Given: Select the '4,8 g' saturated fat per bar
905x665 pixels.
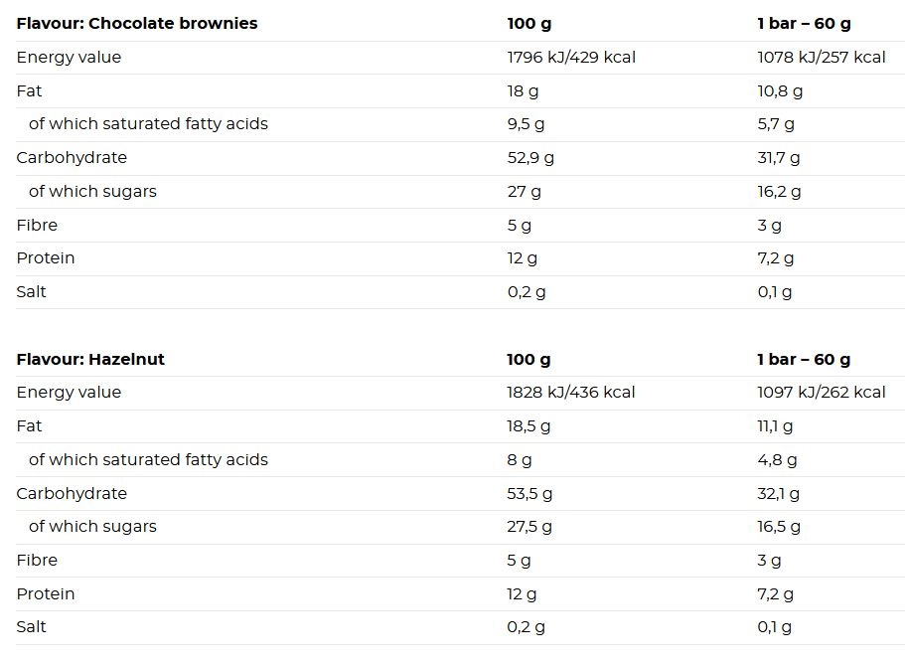Looking at the screenshot, I should 778,460.
